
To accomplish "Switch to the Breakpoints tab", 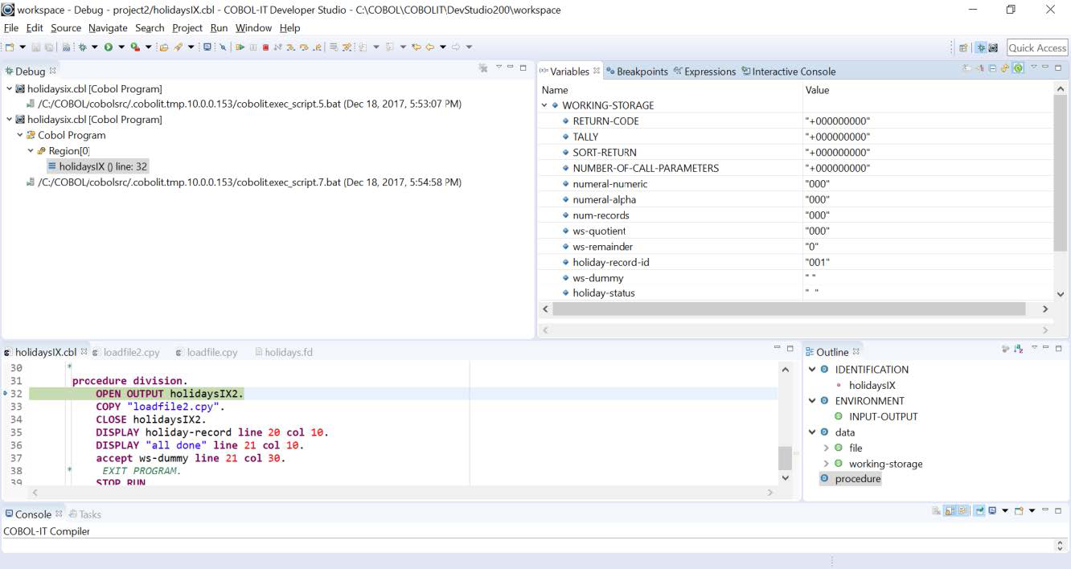I will coord(643,71).
